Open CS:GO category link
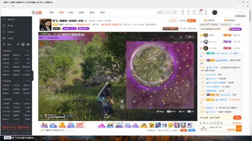 [x=16, y=63]
